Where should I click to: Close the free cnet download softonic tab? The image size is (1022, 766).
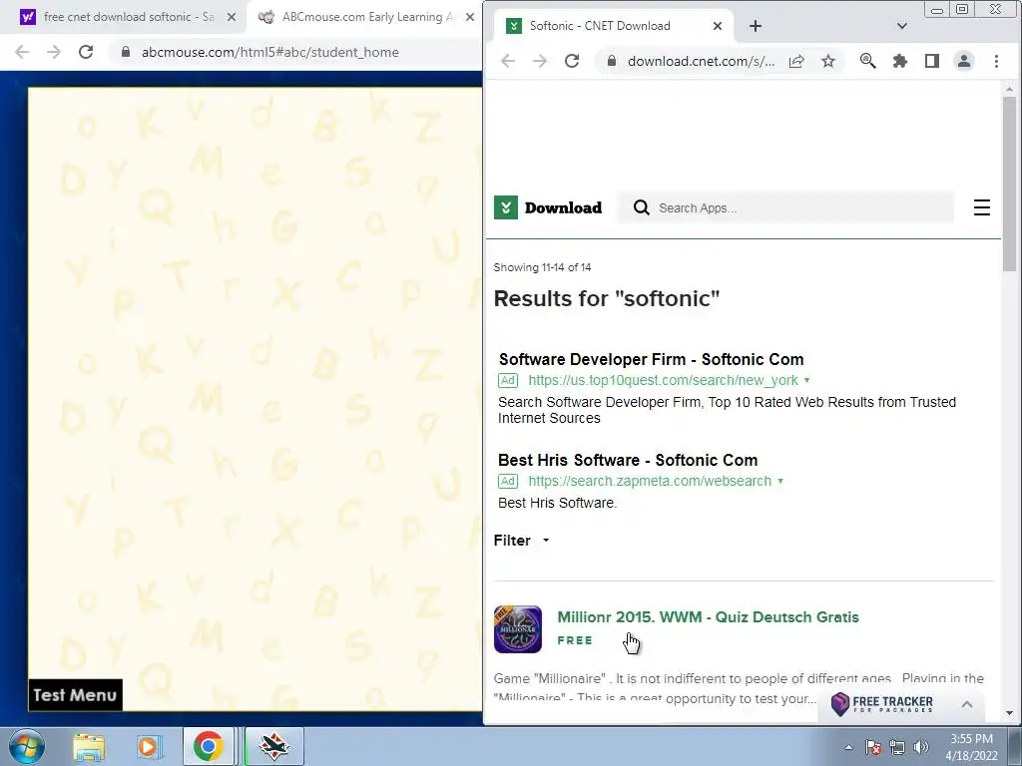point(232,17)
